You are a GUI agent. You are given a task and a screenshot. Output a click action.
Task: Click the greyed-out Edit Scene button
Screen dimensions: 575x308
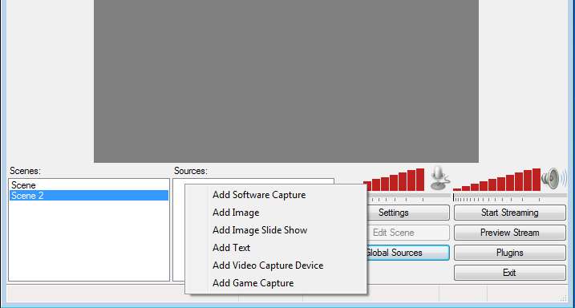pyautogui.click(x=407, y=233)
